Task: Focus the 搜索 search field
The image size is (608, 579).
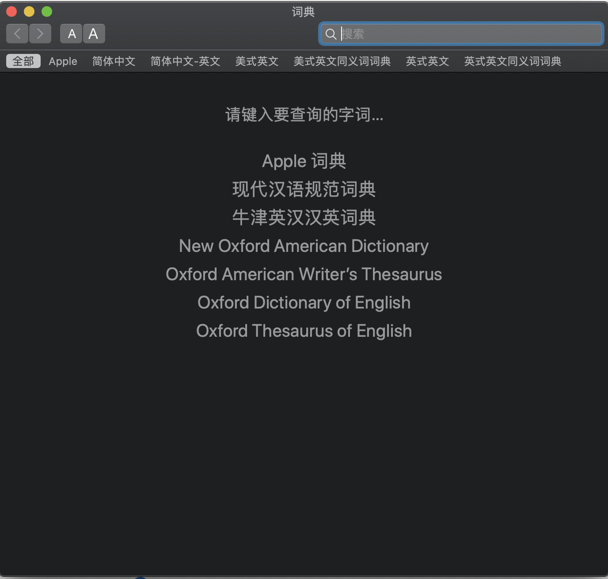Action: [x=461, y=34]
